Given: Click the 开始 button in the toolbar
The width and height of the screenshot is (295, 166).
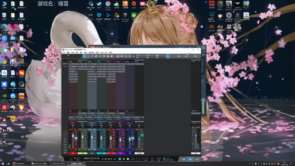Looking at the screenshot, I should [x=179, y=56].
